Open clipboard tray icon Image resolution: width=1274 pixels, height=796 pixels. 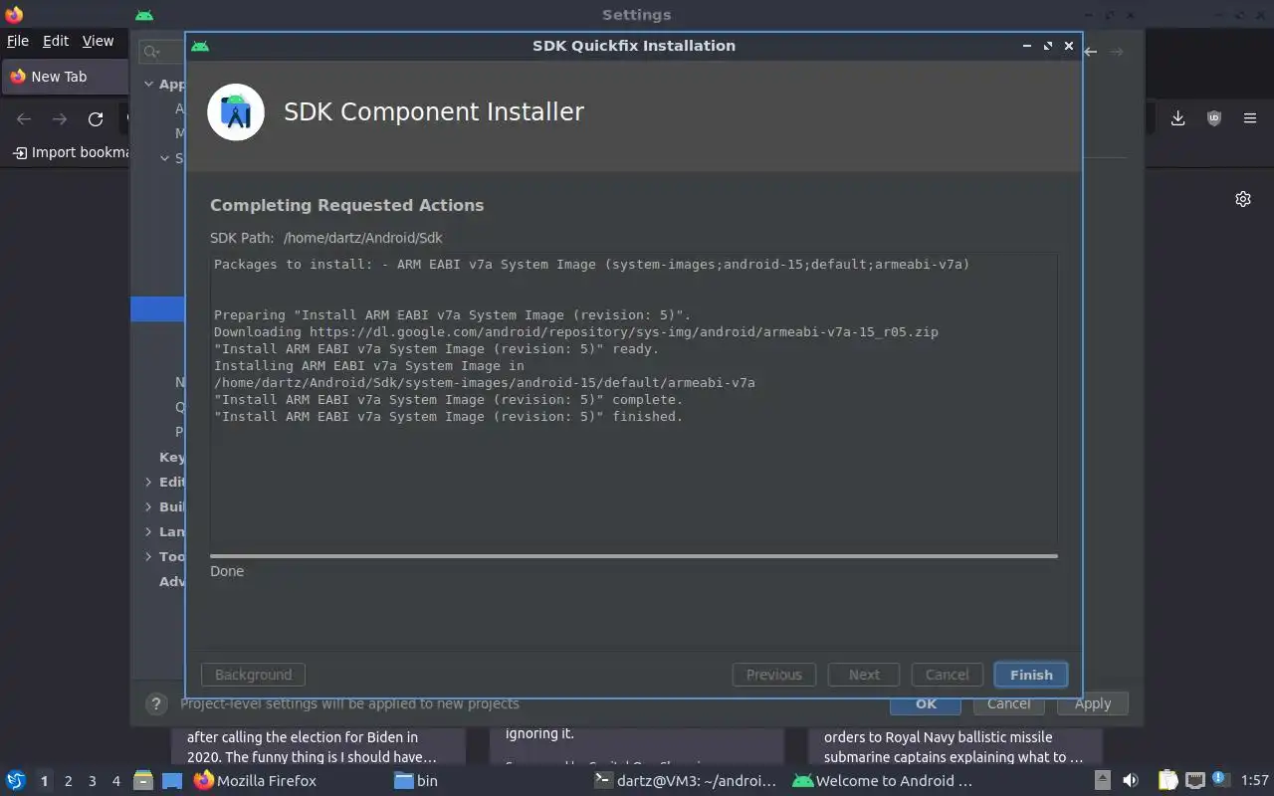click(1168, 781)
